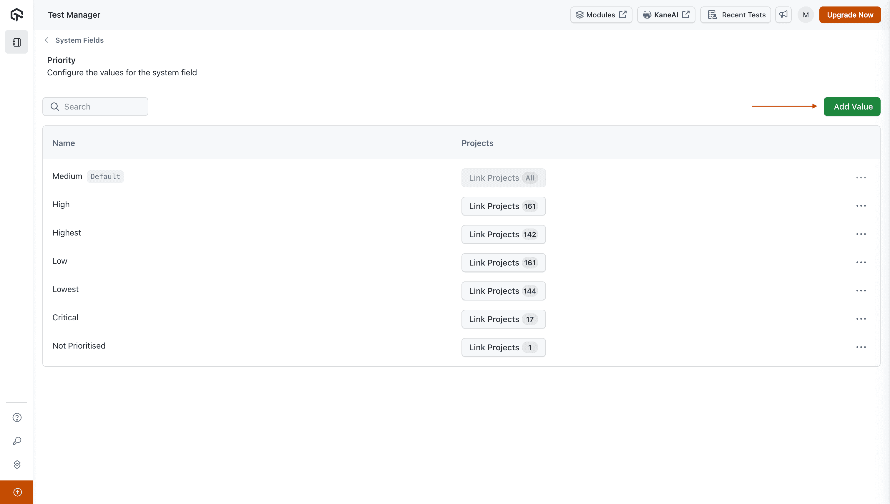Click the LambdaTest logo icon
890x504 pixels.
pos(16,14)
